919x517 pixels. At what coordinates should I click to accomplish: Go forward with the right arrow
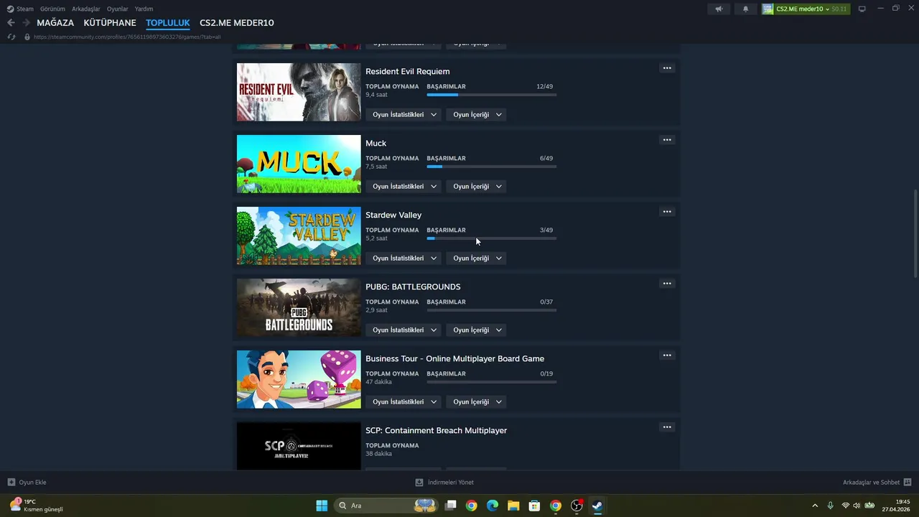click(x=26, y=23)
